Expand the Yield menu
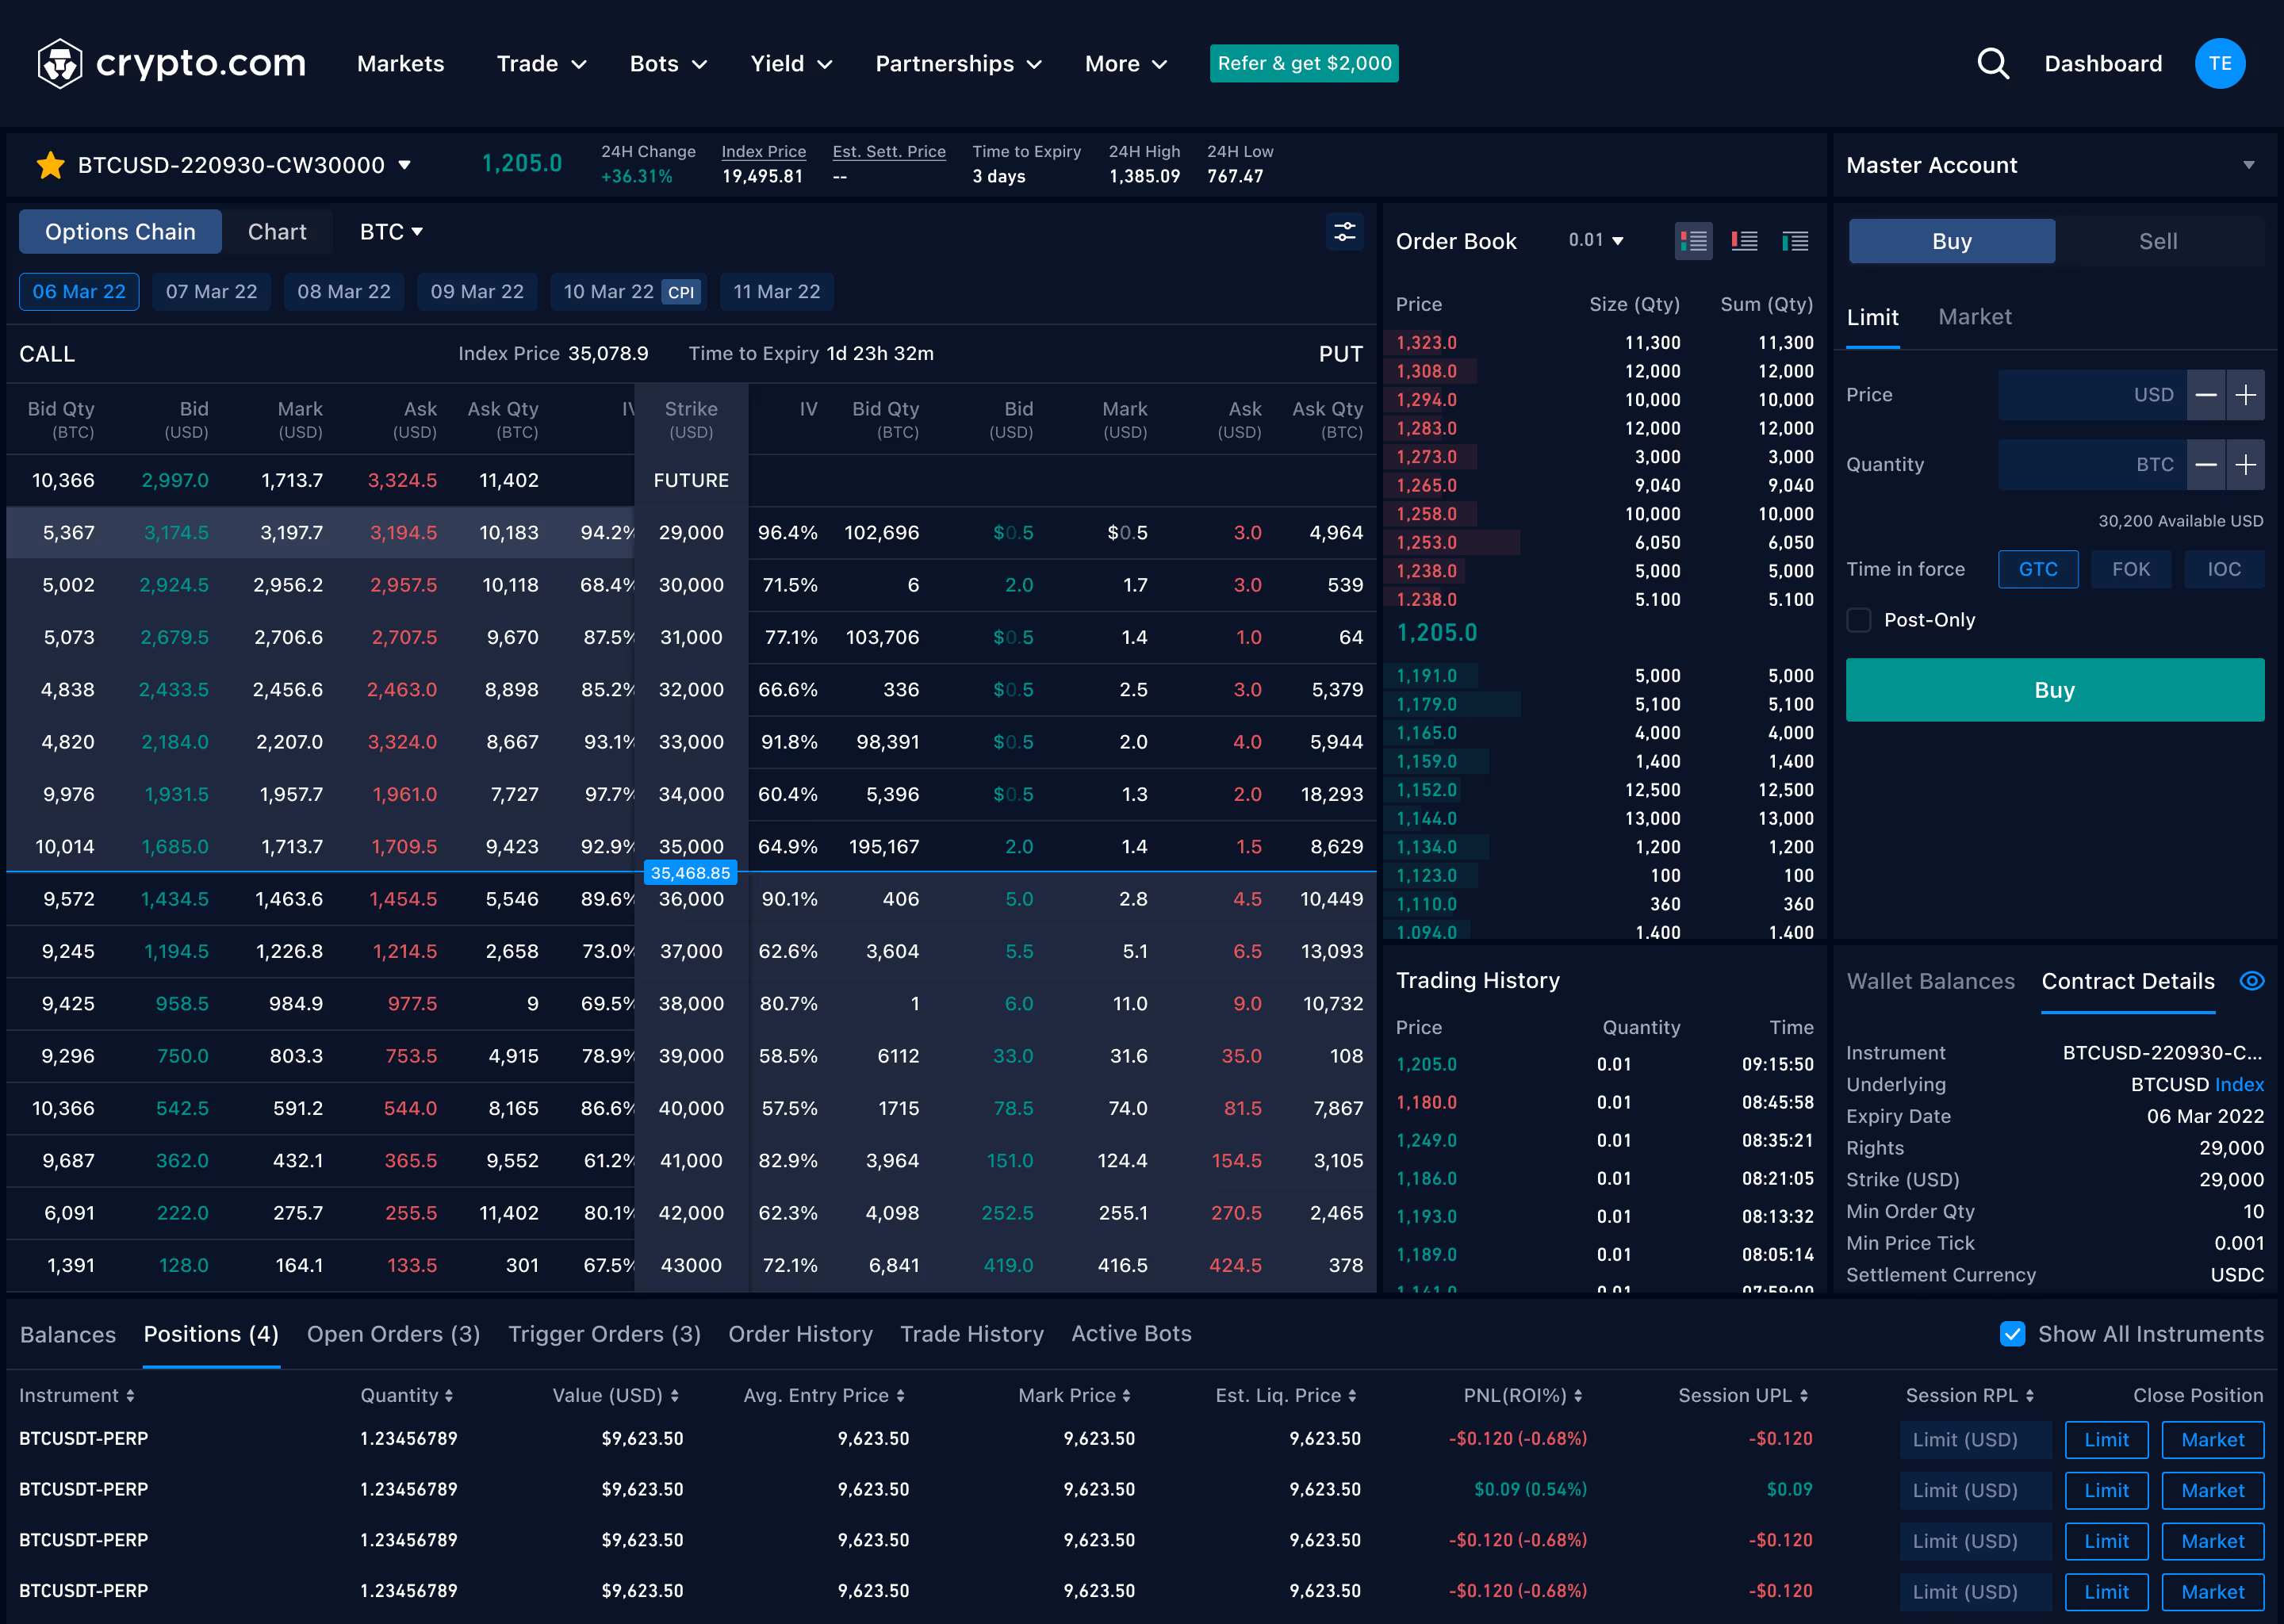Screen dimensions: 2284x1624 pos(791,64)
